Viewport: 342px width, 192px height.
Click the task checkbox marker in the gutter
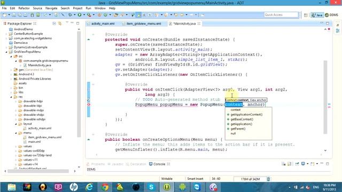point(89,100)
